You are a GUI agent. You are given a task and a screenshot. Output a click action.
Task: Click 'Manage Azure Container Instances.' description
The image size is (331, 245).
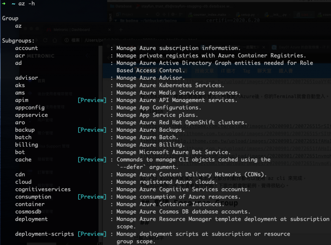point(170,204)
